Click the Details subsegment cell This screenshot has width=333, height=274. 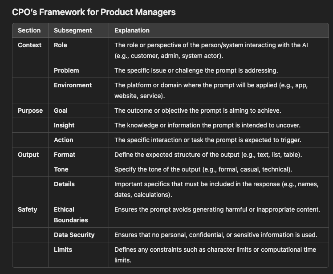(64, 184)
